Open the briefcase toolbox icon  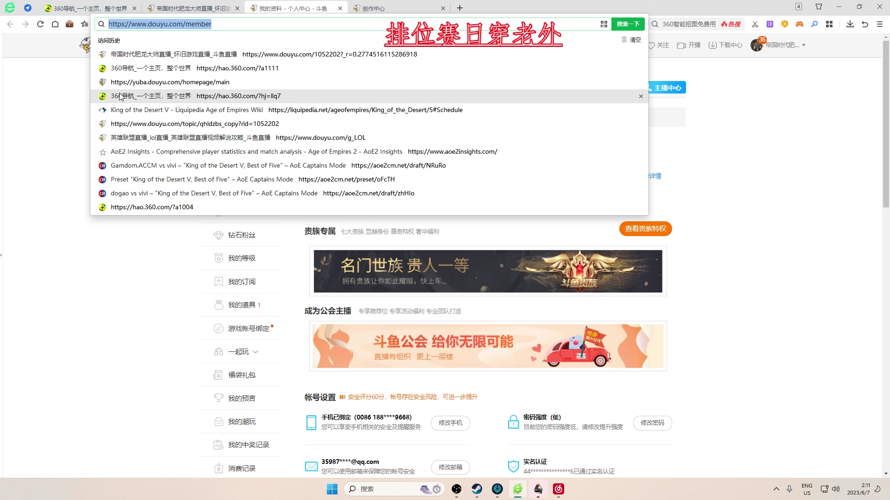70,24
